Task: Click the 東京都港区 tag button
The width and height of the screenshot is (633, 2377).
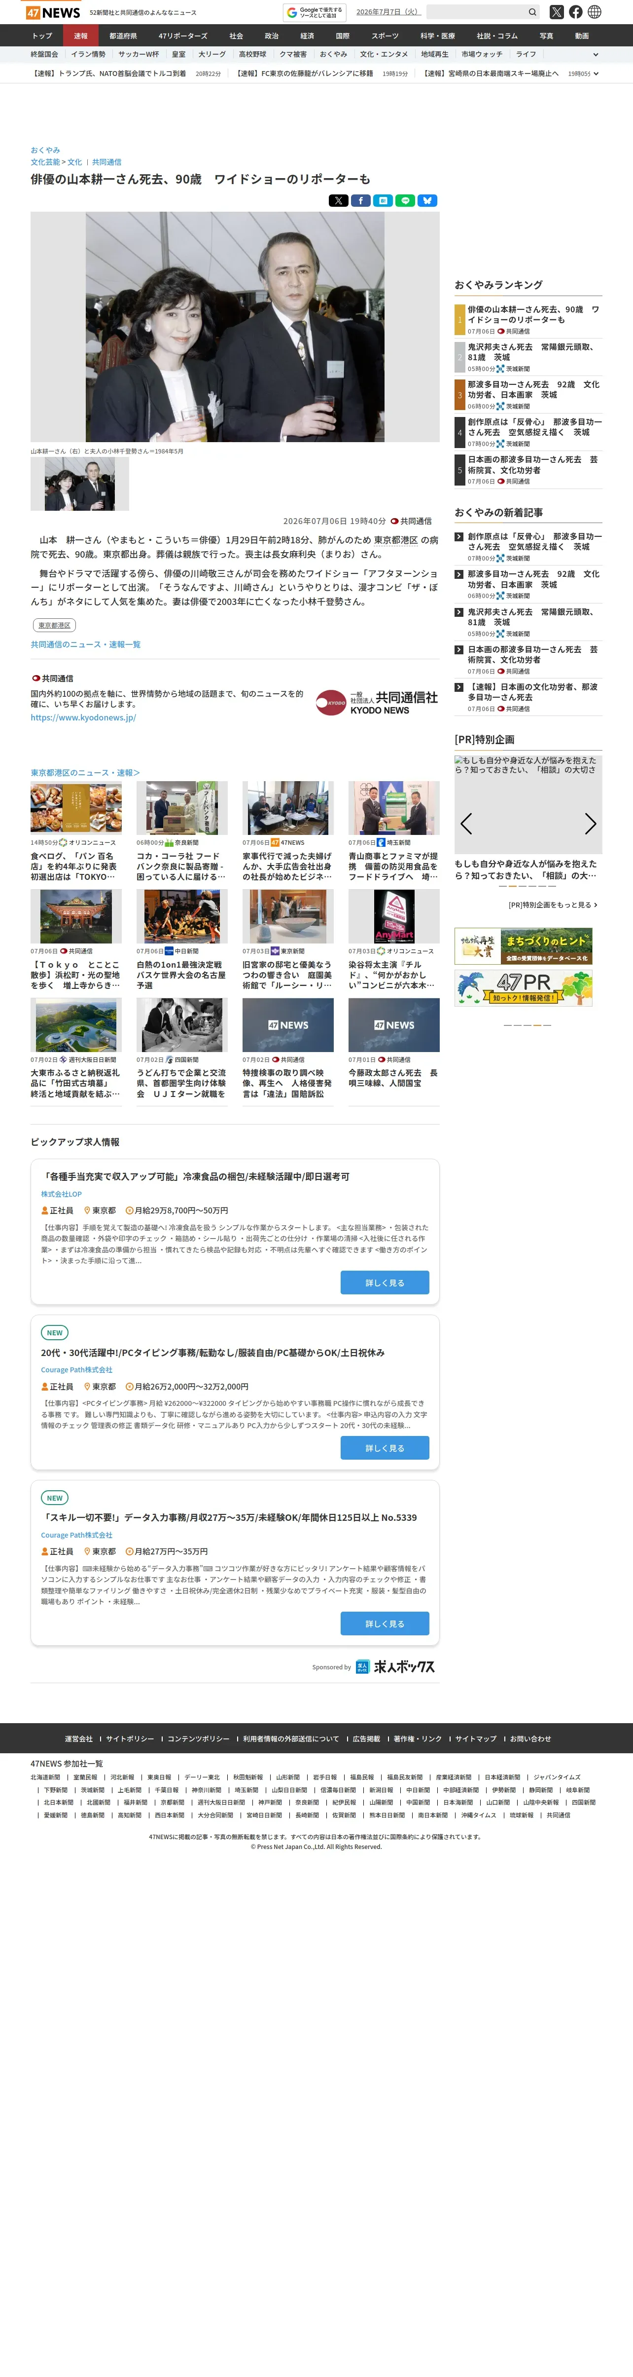Action: point(54,625)
